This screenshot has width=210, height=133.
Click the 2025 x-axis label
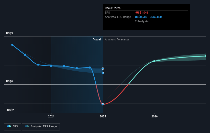(103, 117)
